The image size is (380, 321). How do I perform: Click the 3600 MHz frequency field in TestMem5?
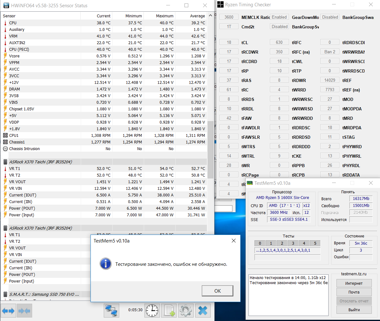(279, 212)
